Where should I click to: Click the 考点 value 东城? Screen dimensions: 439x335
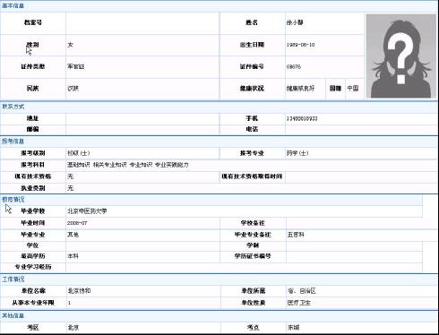293,328
